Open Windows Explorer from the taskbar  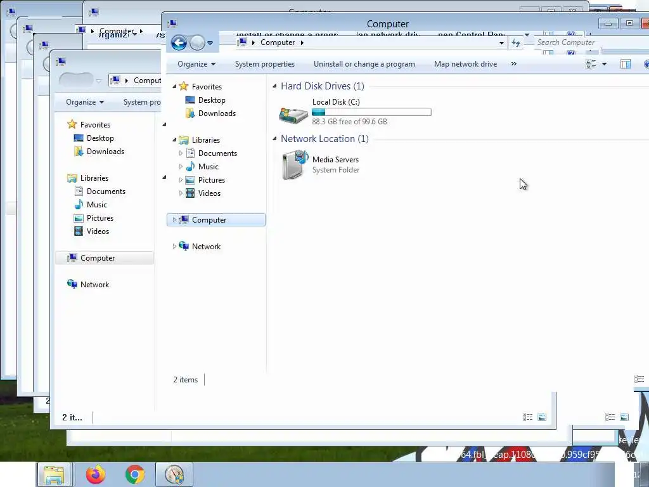(54, 474)
